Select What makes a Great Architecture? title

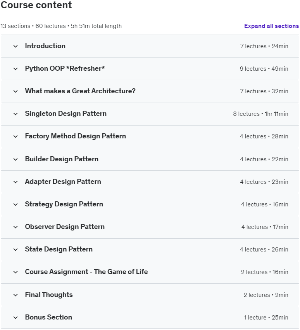[80, 91]
